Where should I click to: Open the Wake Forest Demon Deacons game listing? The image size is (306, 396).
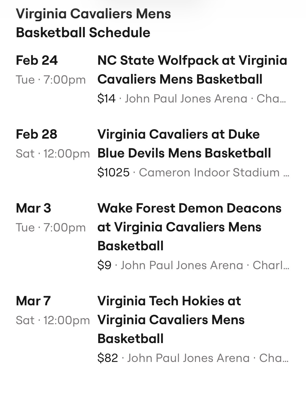189,227
